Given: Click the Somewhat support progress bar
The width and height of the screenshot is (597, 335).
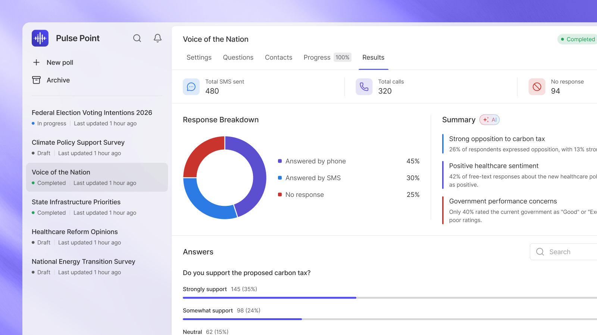Looking at the screenshot, I should 390,319.
